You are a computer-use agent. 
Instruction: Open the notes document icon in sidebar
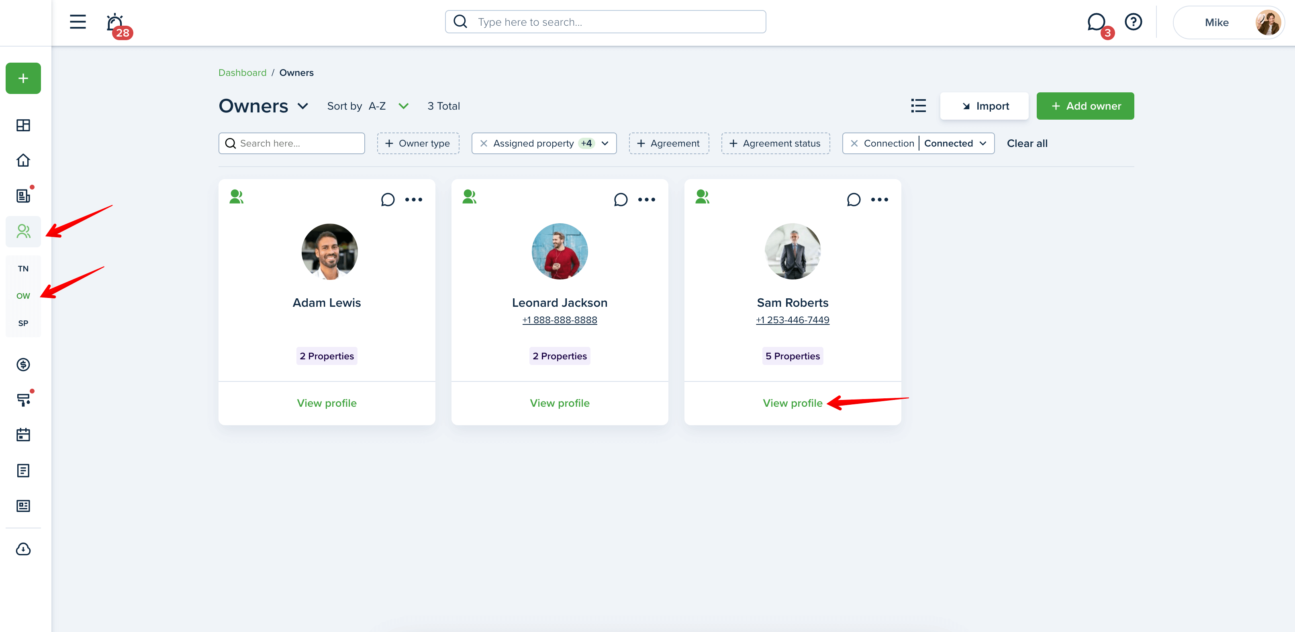click(23, 470)
